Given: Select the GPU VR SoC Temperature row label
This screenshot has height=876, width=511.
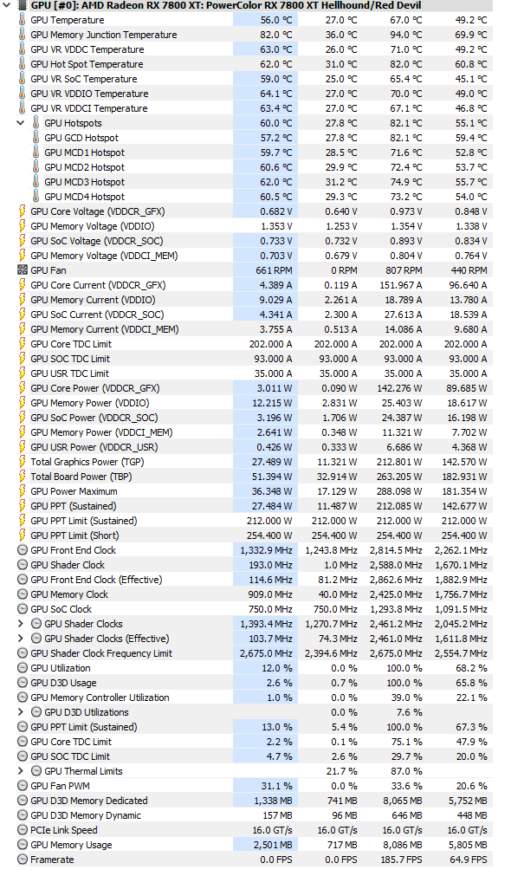Looking at the screenshot, I should [x=84, y=79].
